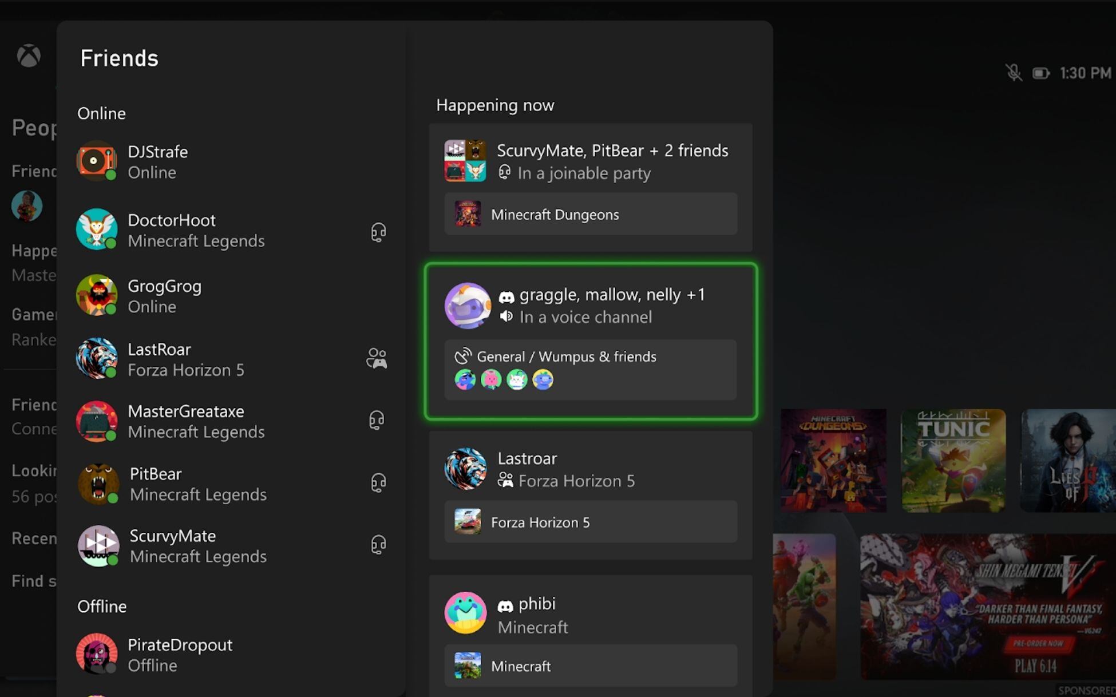Click the antenna icon beside General / Wumpus & friends

tap(465, 356)
